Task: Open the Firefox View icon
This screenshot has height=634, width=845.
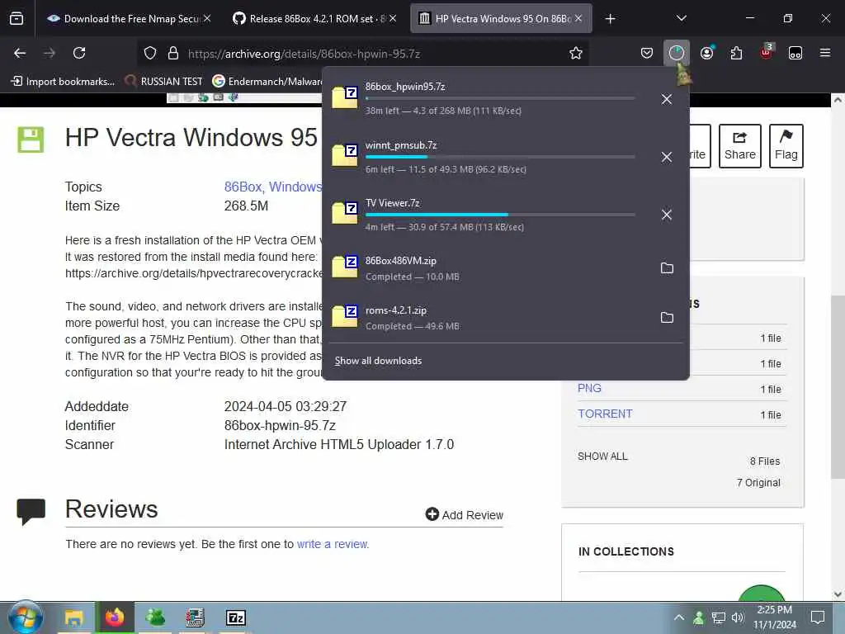Action: point(17,19)
